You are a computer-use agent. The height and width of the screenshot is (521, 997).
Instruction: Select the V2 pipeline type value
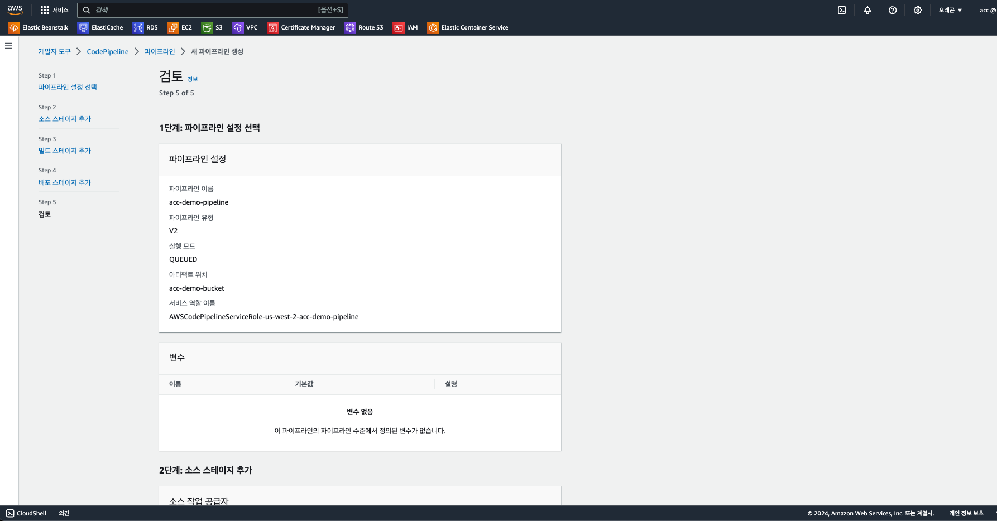174,231
